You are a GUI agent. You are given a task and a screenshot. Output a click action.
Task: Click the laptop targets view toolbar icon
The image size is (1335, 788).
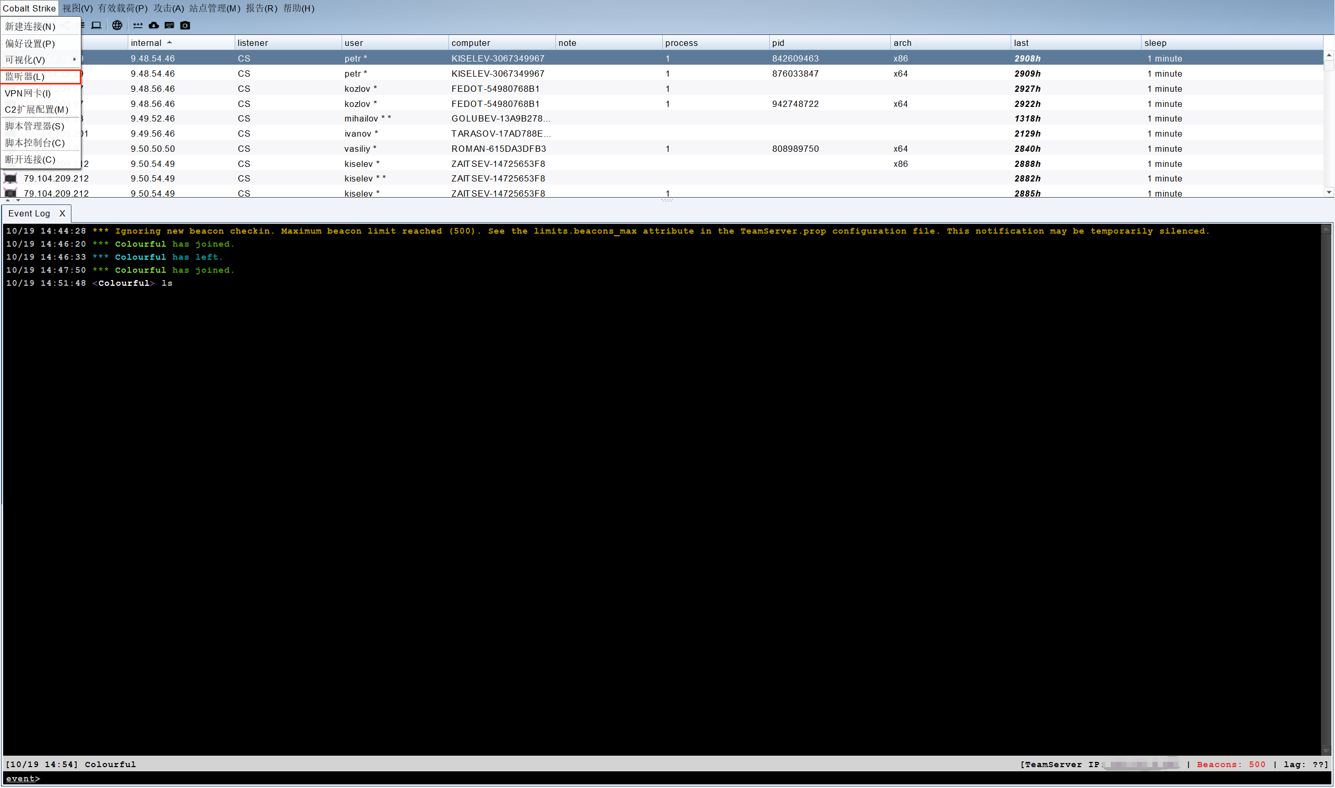pyautogui.click(x=96, y=25)
